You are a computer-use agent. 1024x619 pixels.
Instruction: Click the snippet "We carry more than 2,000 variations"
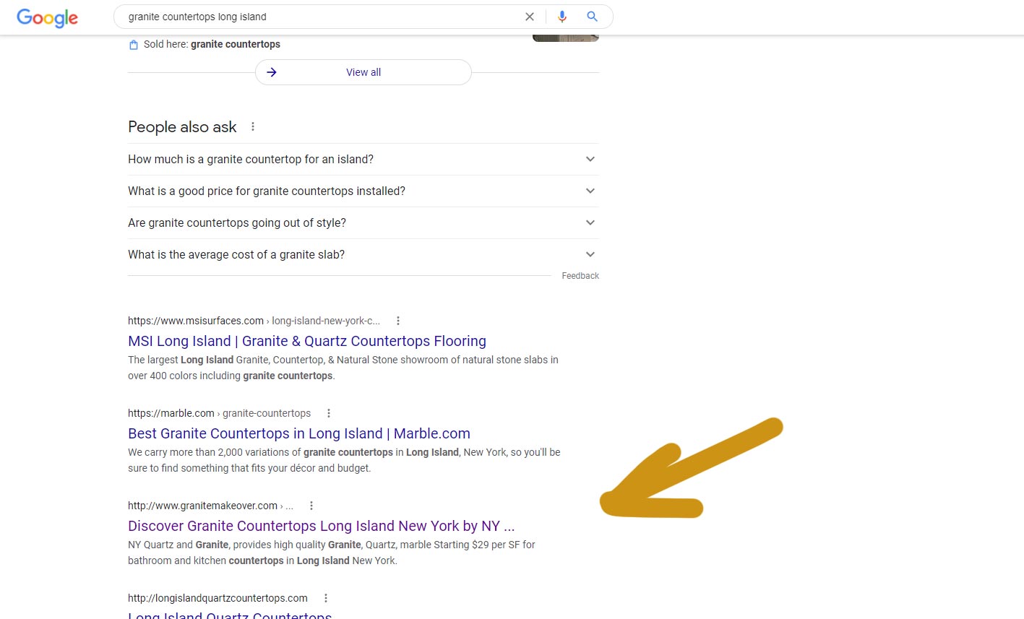344,460
